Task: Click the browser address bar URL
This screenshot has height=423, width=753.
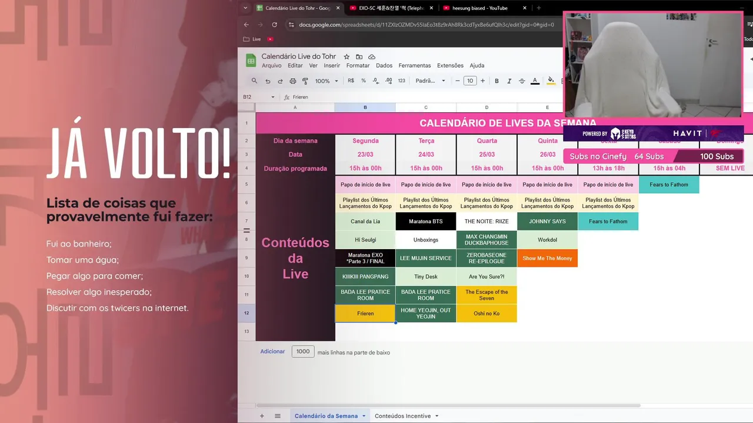Action: click(427, 25)
